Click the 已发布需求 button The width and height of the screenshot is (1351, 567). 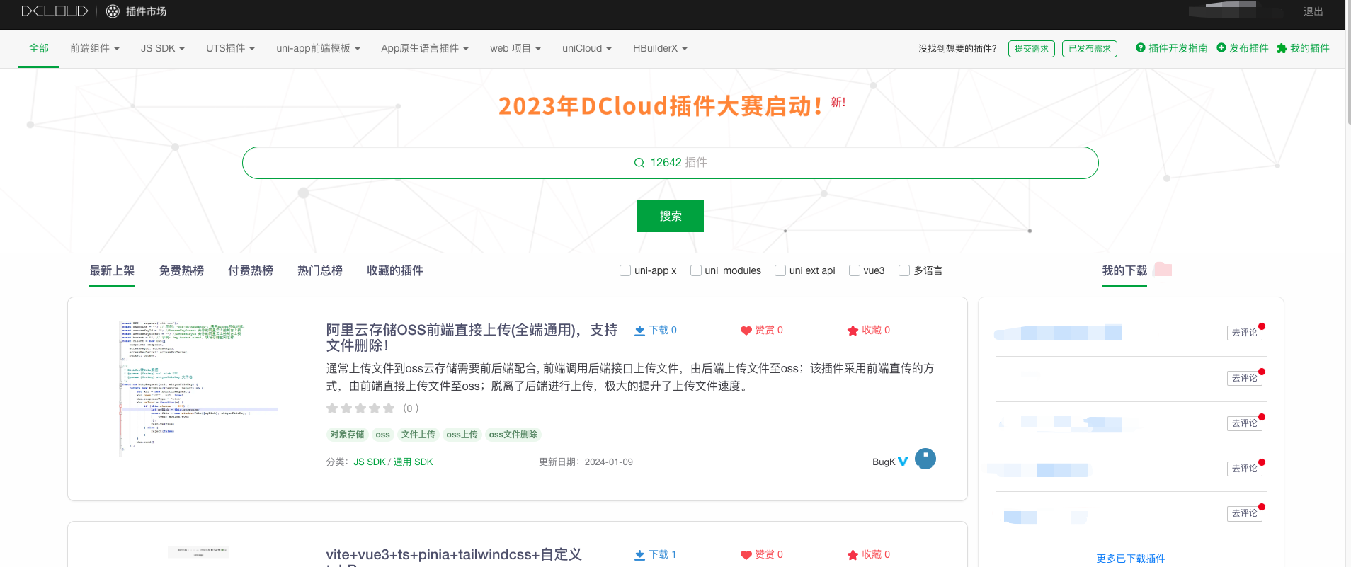coord(1090,49)
